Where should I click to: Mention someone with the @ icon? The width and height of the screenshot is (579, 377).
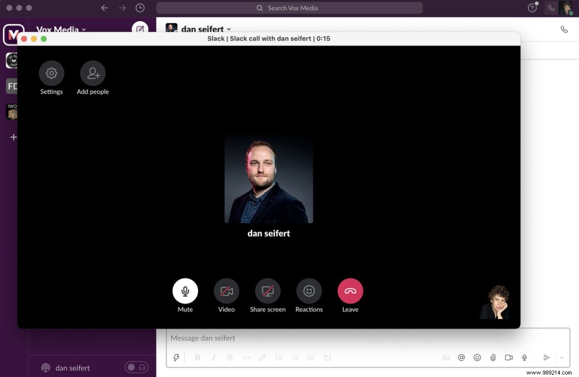(x=461, y=357)
